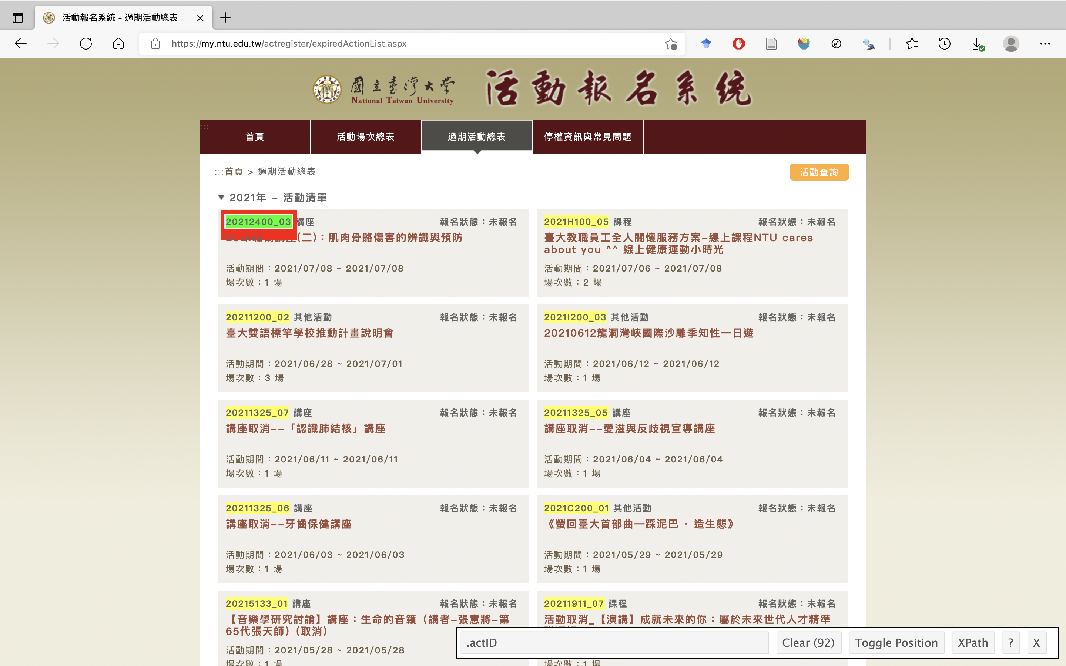Toggle Position of selector bar
Image resolution: width=1066 pixels, height=666 pixels.
coord(896,643)
